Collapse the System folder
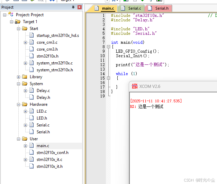 click(18, 84)
